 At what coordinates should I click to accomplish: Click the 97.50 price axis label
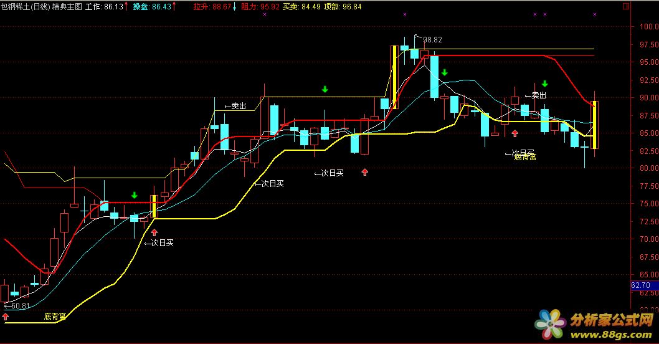(x=649, y=45)
